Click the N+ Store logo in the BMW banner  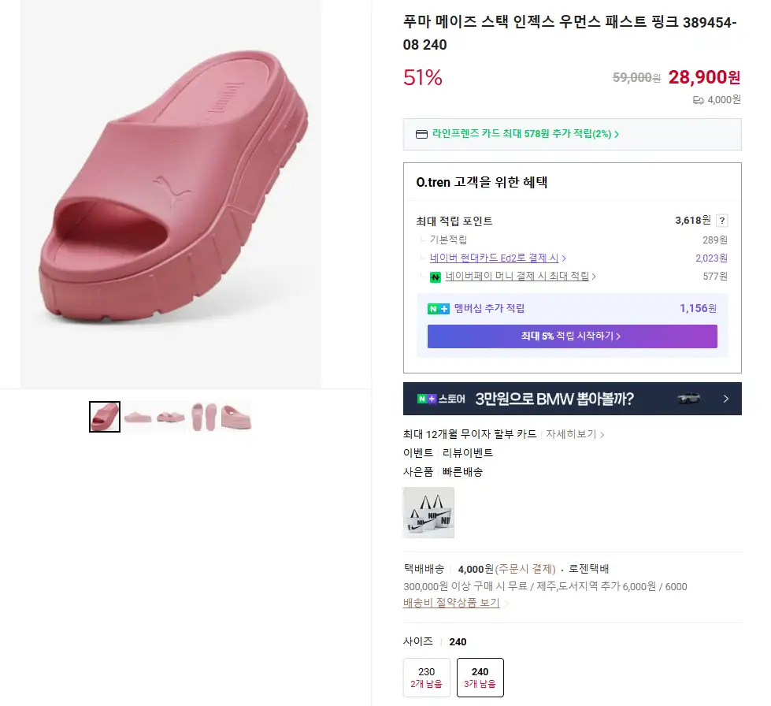pyautogui.click(x=441, y=399)
